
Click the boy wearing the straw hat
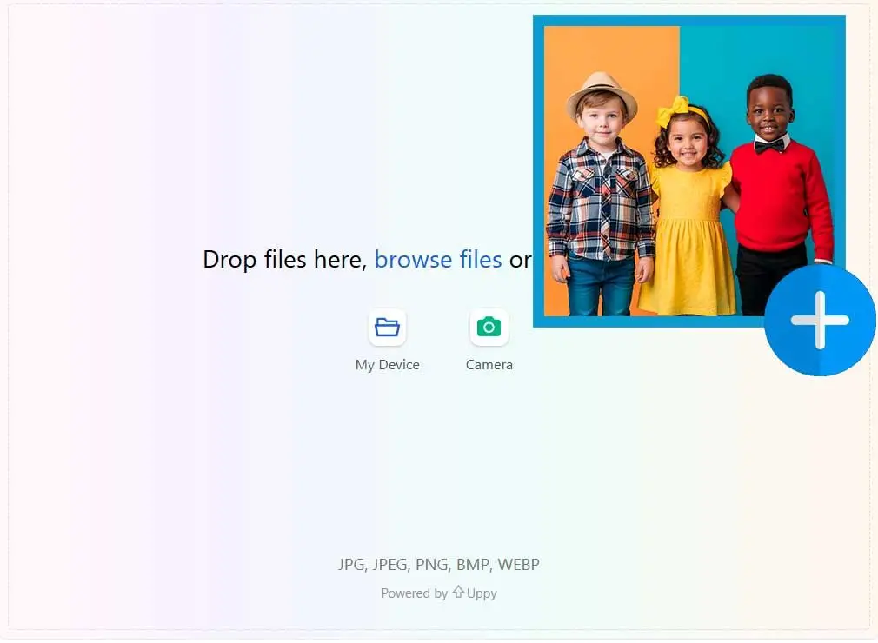(x=601, y=191)
